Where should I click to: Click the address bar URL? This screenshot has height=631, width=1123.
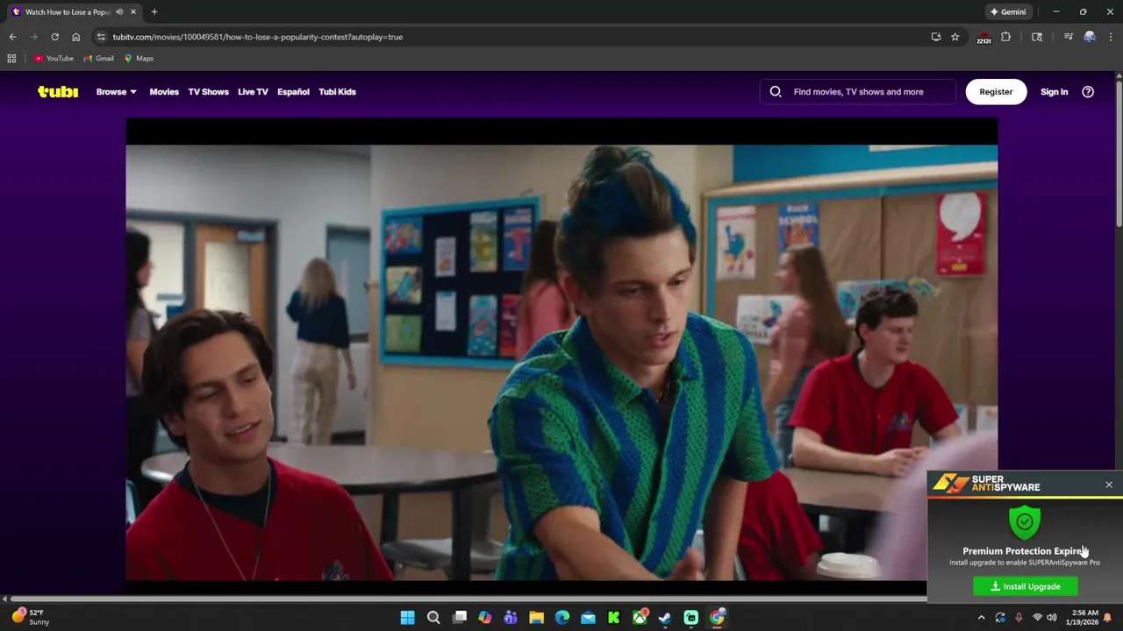(x=257, y=37)
